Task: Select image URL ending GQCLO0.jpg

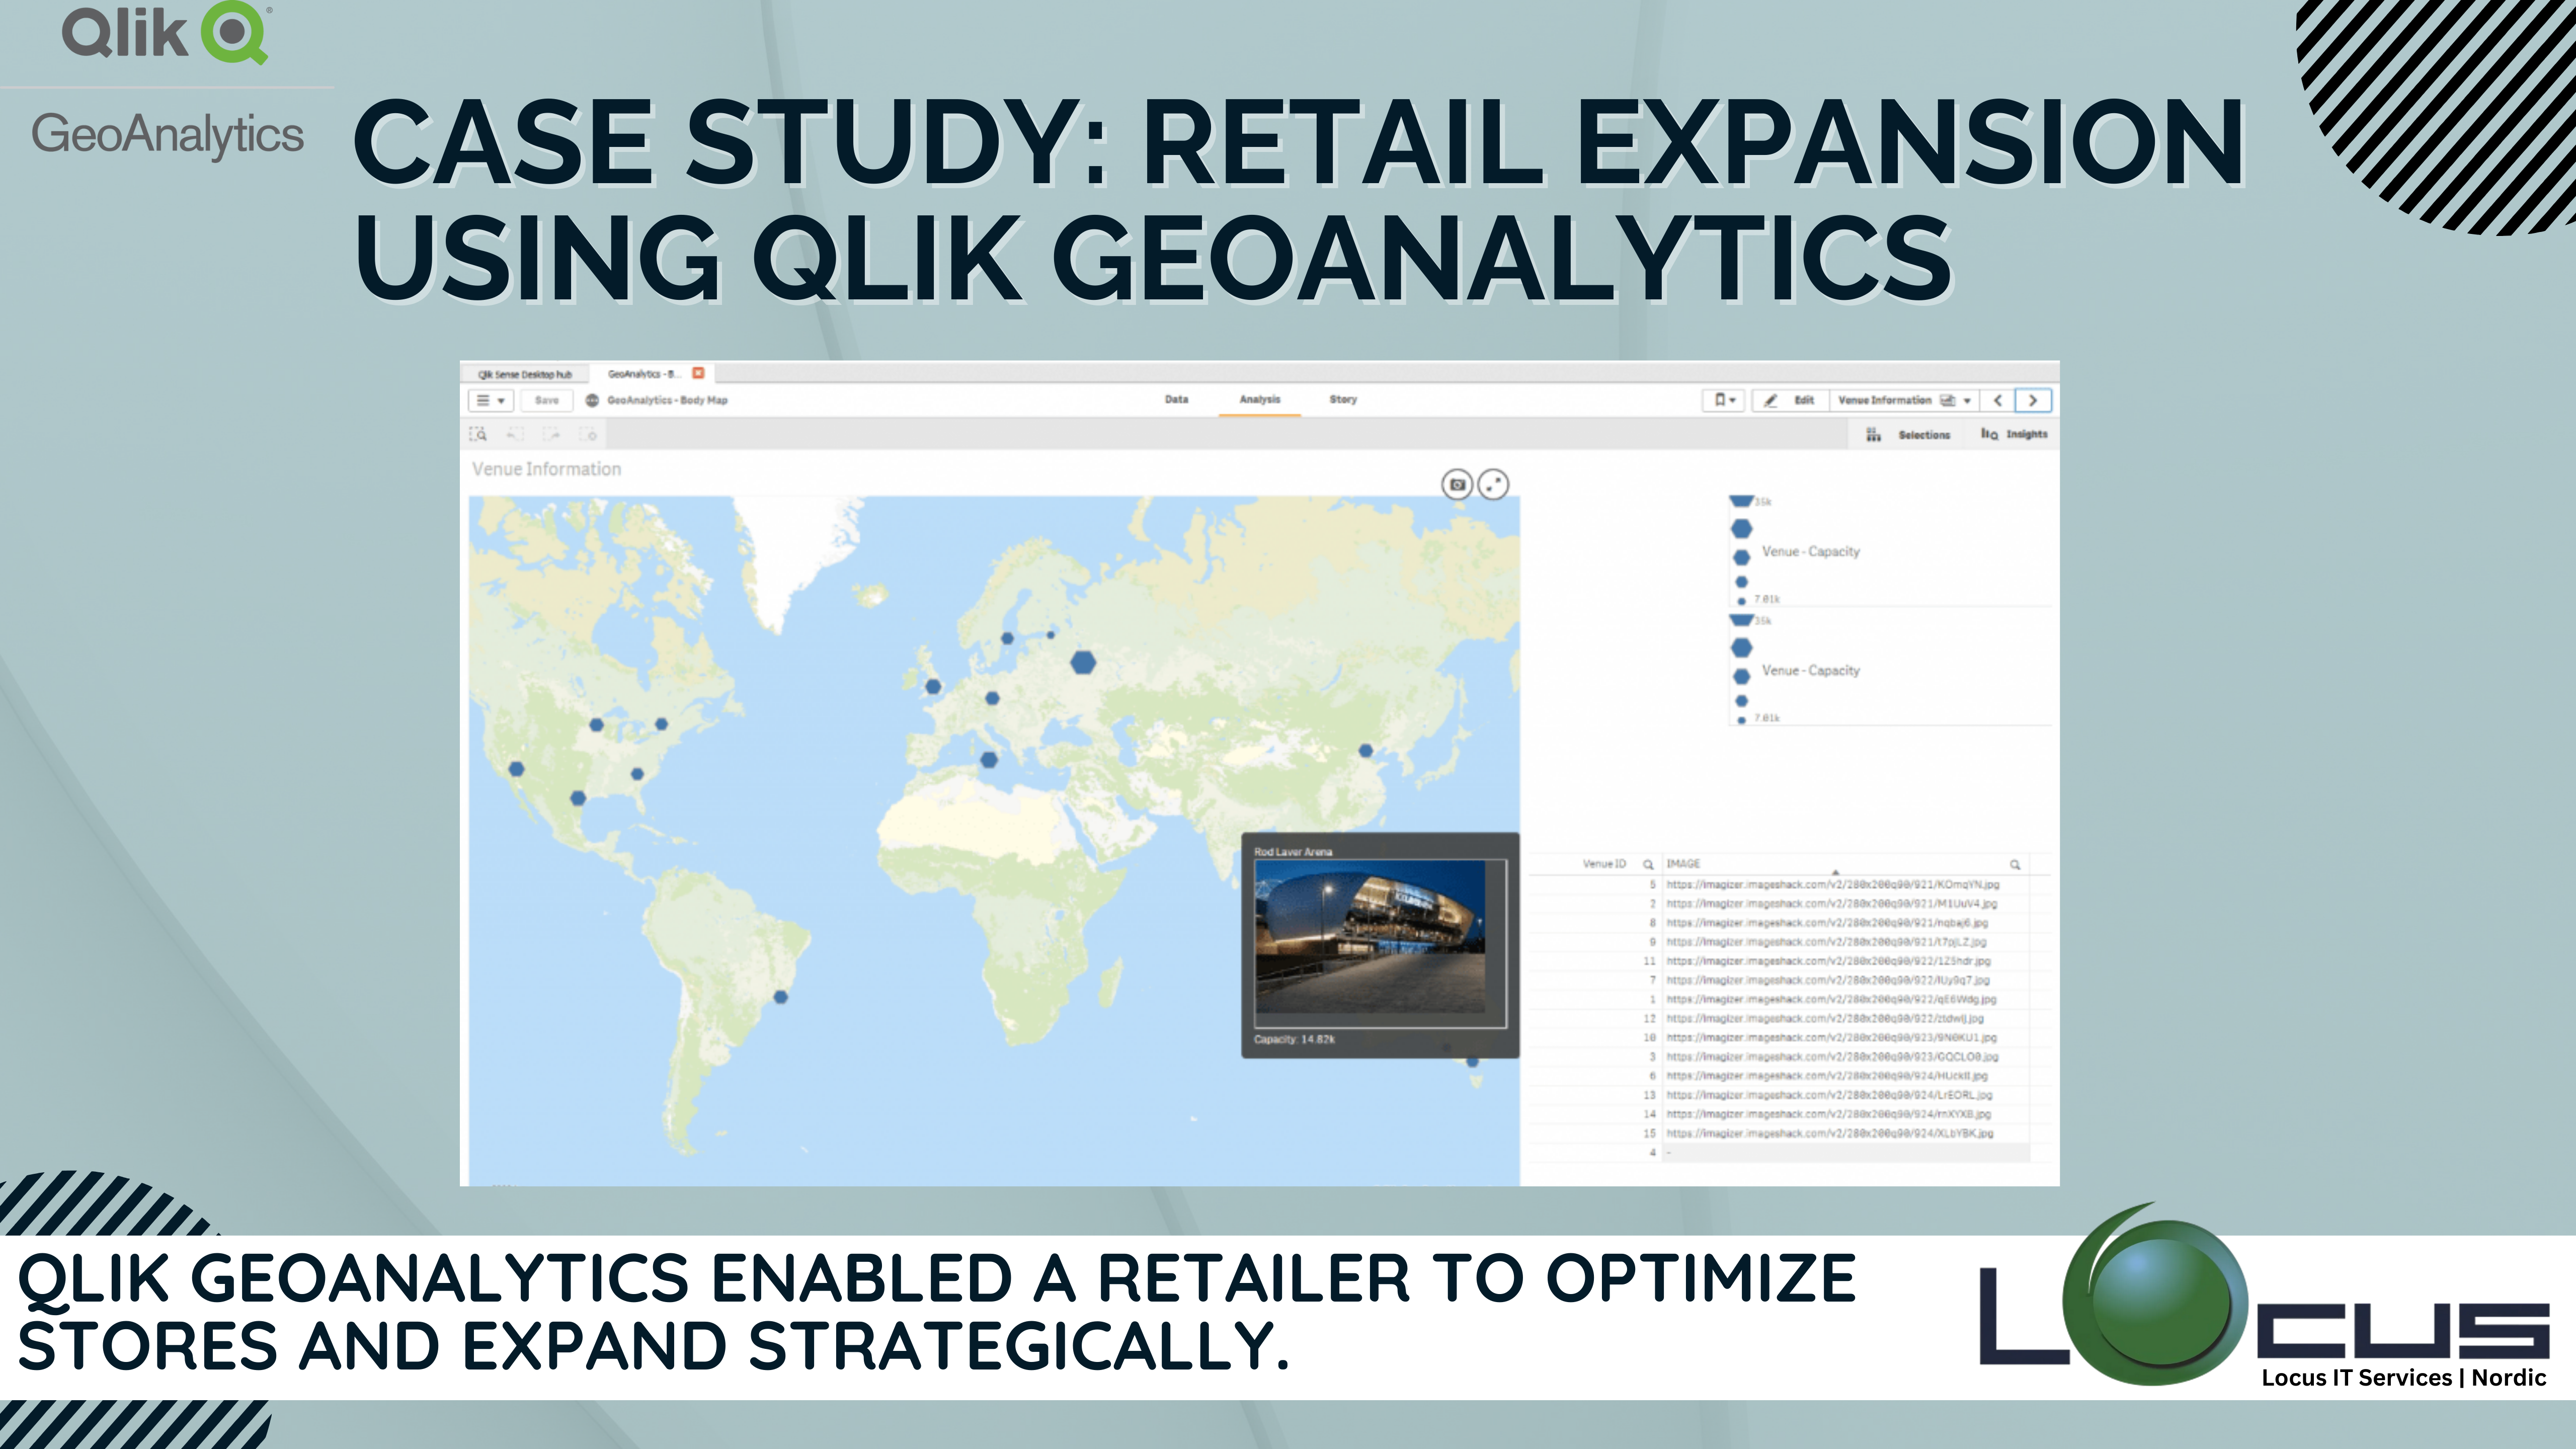Action: coord(1832,1056)
